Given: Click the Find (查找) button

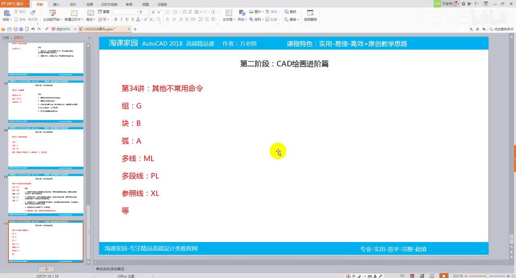Looking at the screenshot, I should click(x=290, y=12).
